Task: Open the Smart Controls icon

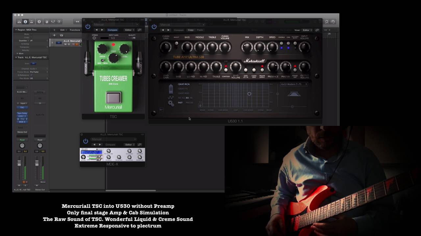Action: click(47, 22)
